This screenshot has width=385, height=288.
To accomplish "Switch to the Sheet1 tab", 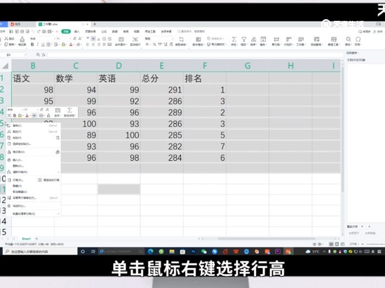I will click(x=26, y=239).
